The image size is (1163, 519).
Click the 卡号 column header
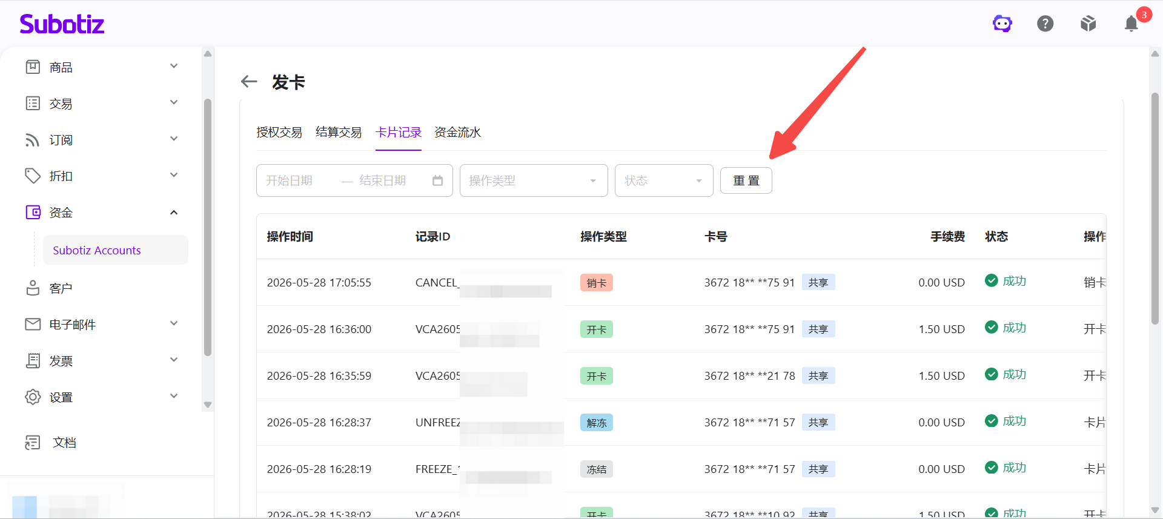(x=715, y=236)
